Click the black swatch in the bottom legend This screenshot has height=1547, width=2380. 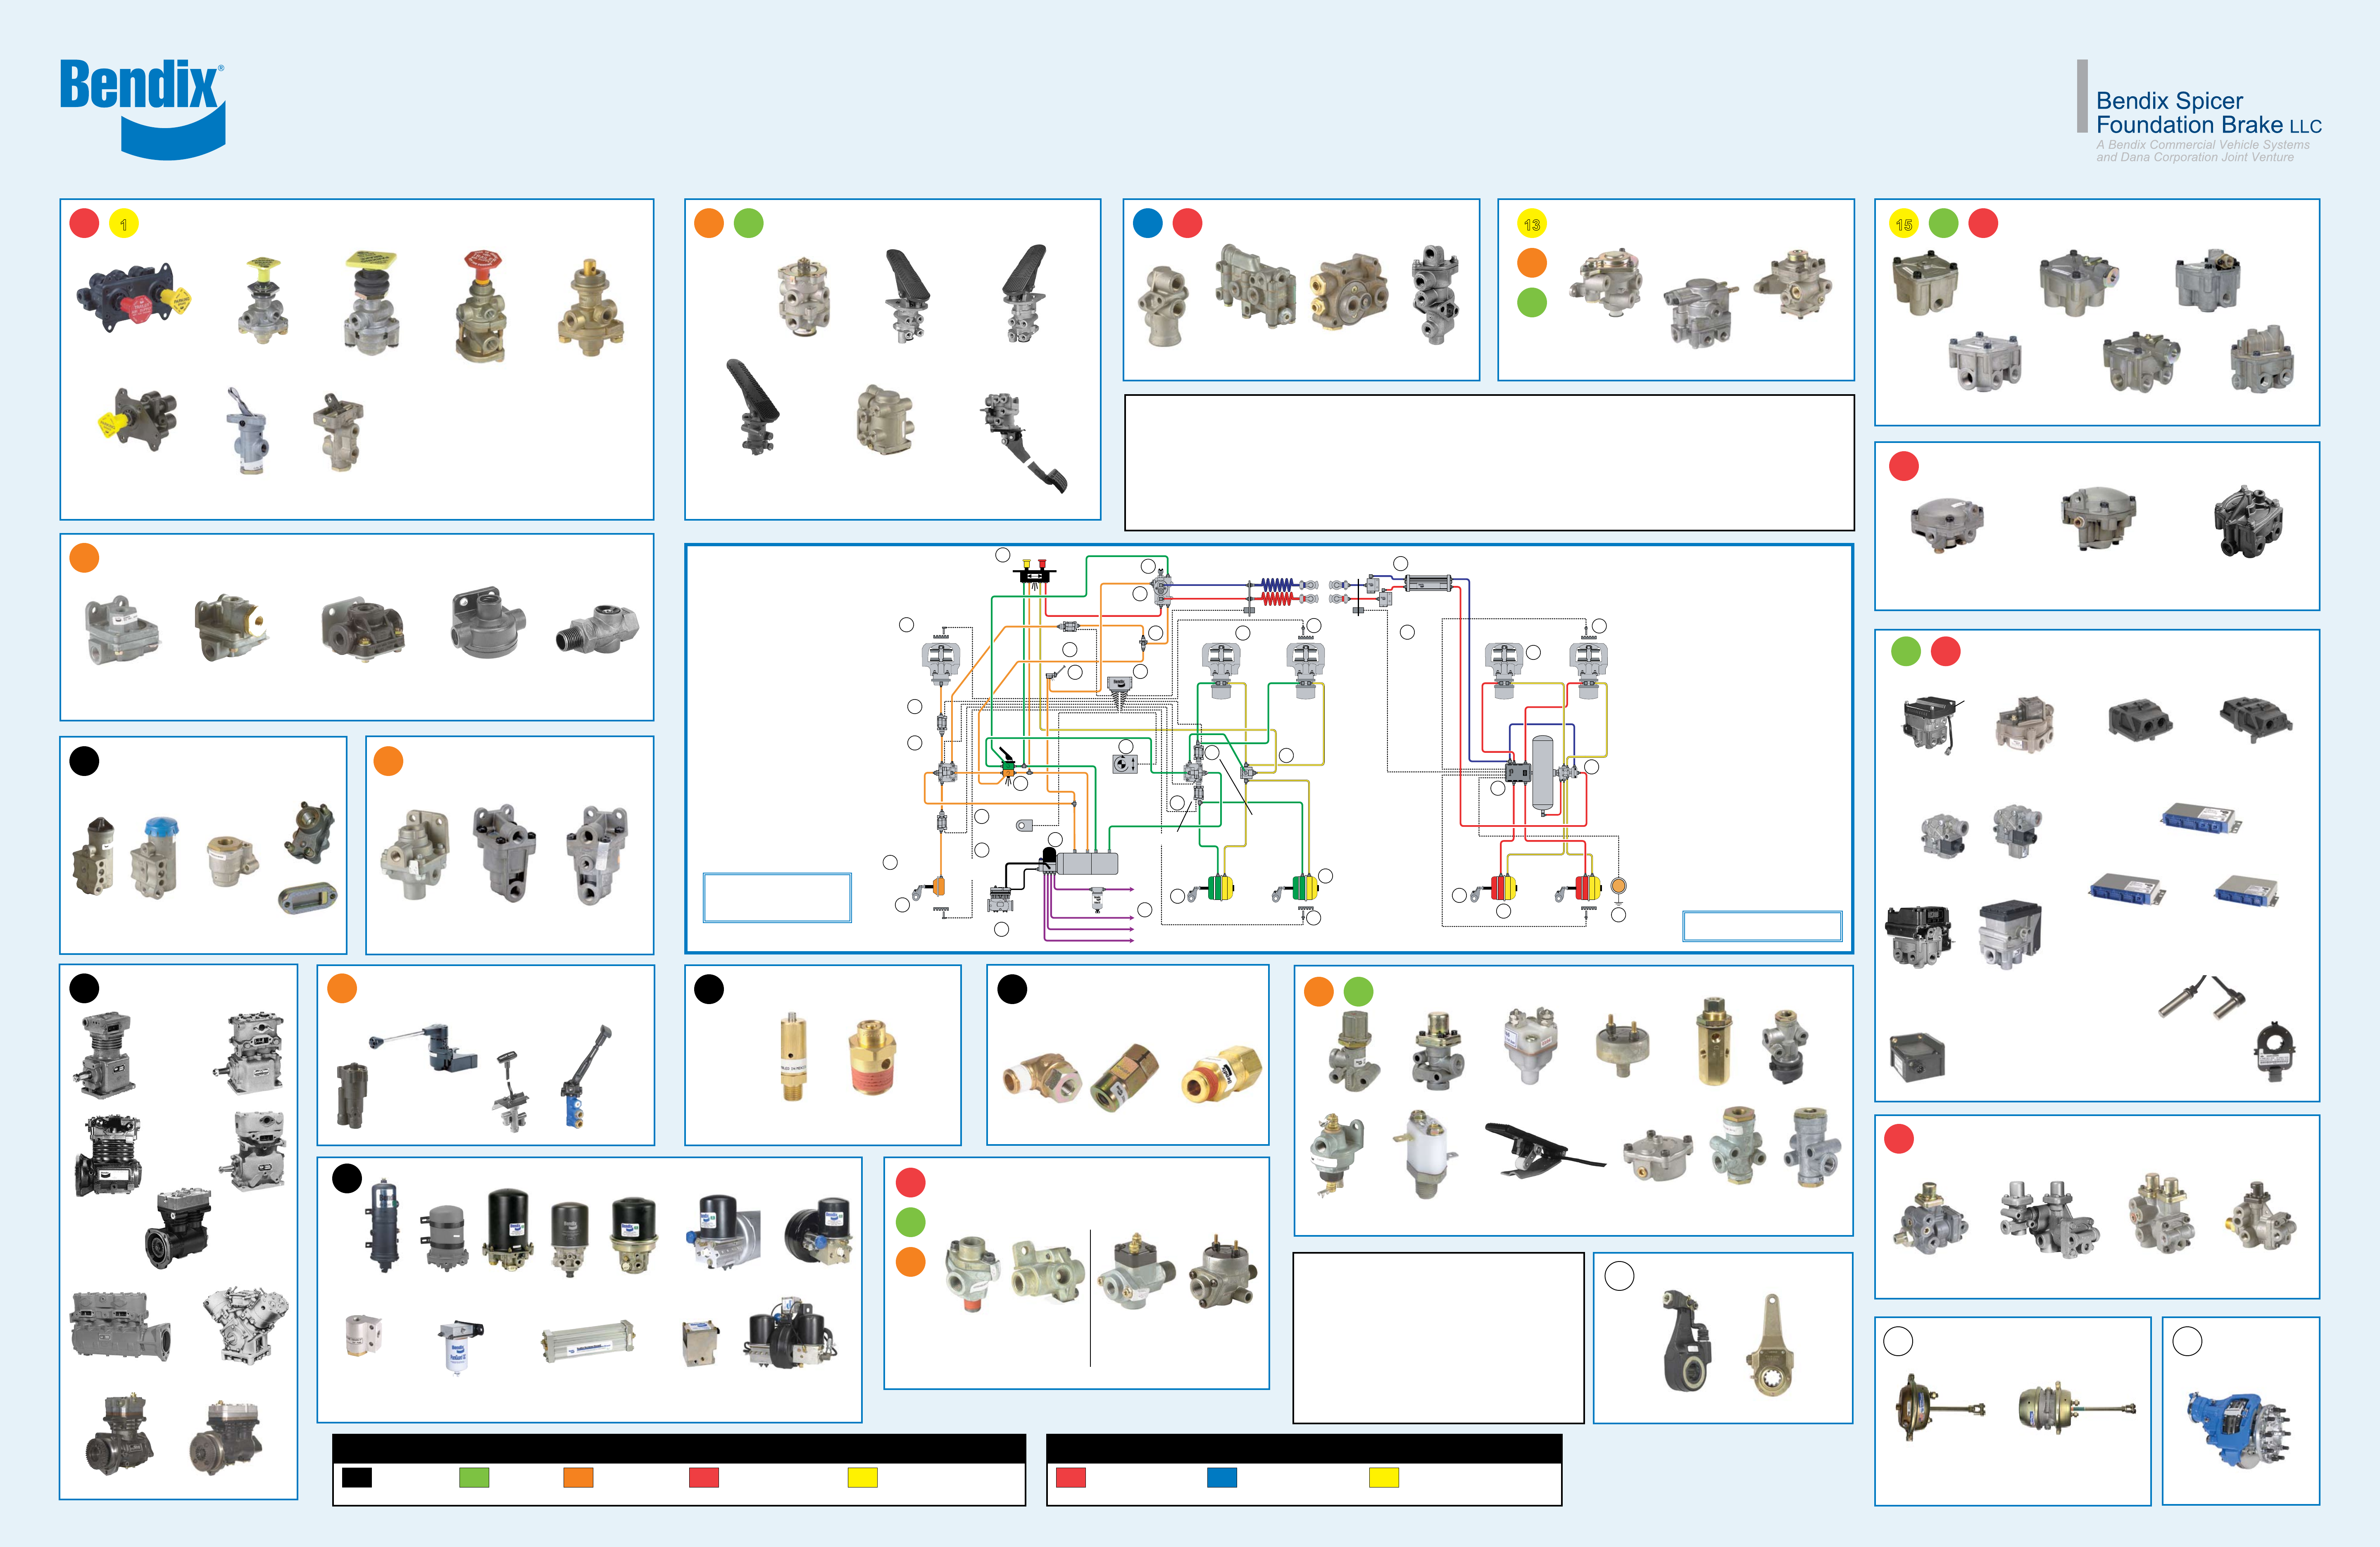pyautogui.click(x=356, y=1477)
